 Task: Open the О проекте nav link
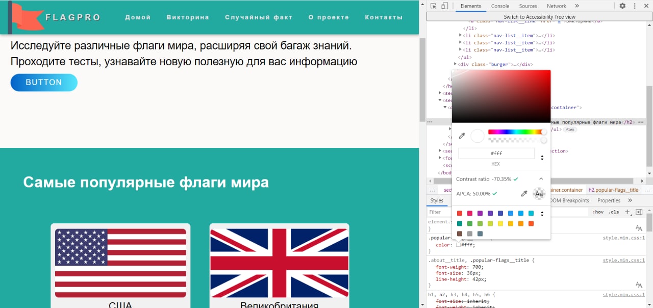pos(329,17)
